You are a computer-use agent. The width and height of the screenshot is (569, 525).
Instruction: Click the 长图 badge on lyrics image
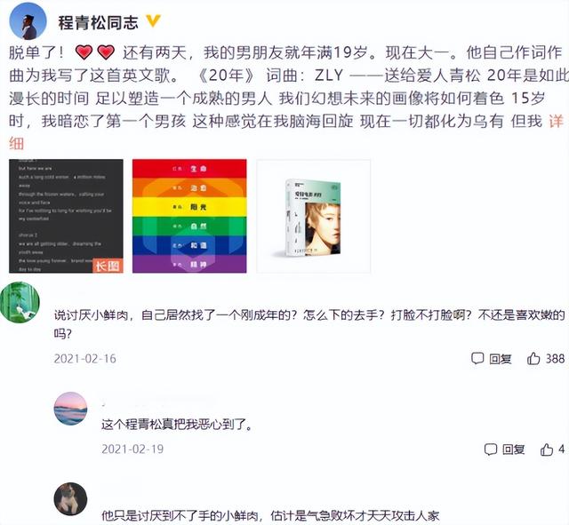[108, 266]
